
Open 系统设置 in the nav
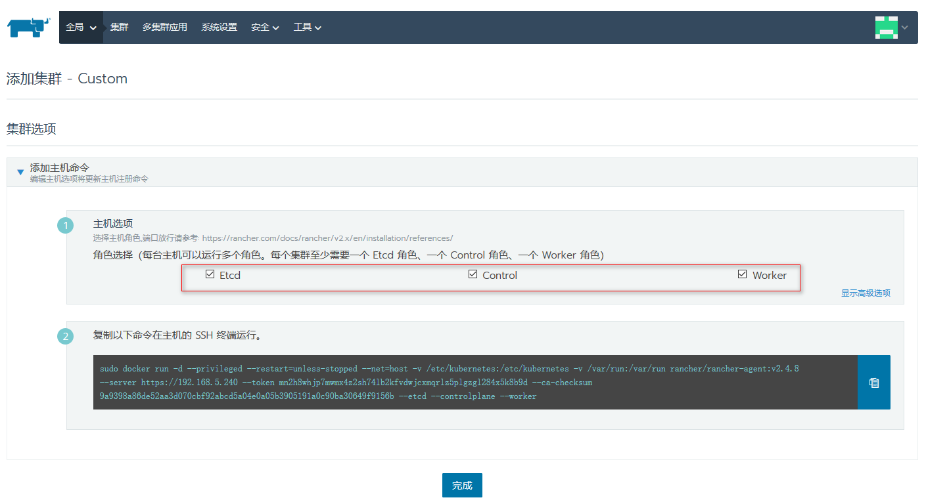point(219,28)
